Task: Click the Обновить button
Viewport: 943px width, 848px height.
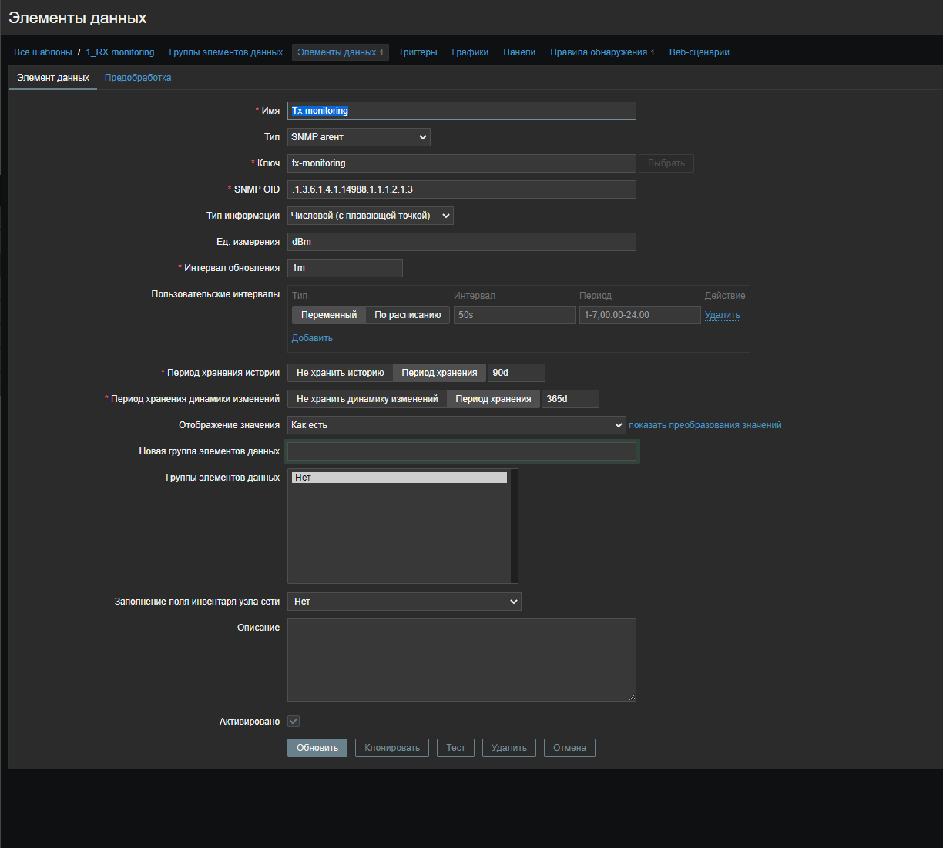Action: (317, 748)
